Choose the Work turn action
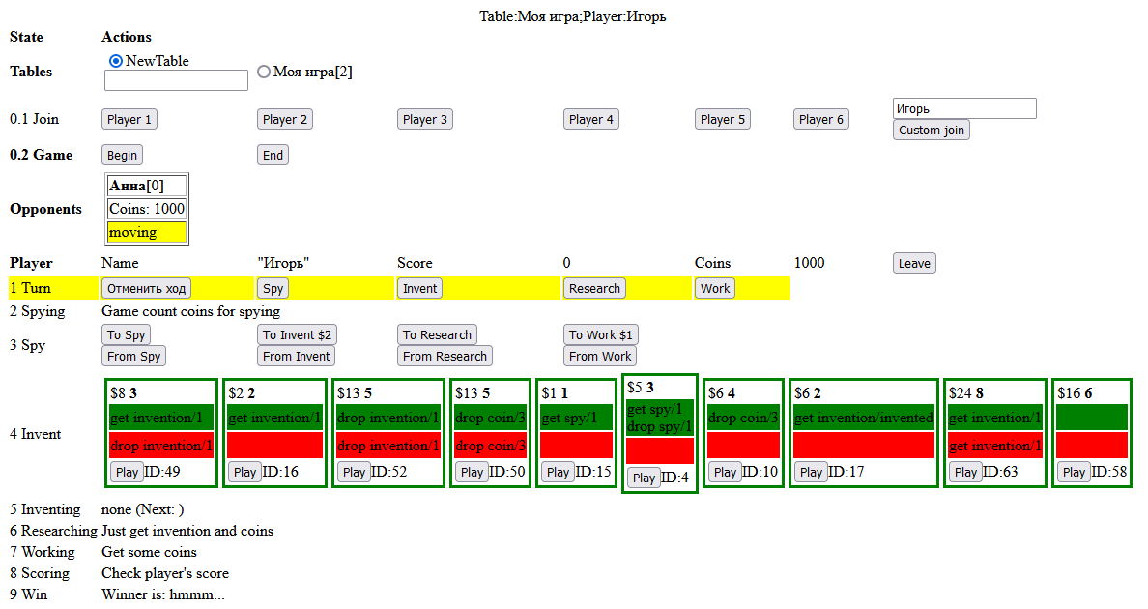The height and width of the screenshot is (609, 1148). 715,288
